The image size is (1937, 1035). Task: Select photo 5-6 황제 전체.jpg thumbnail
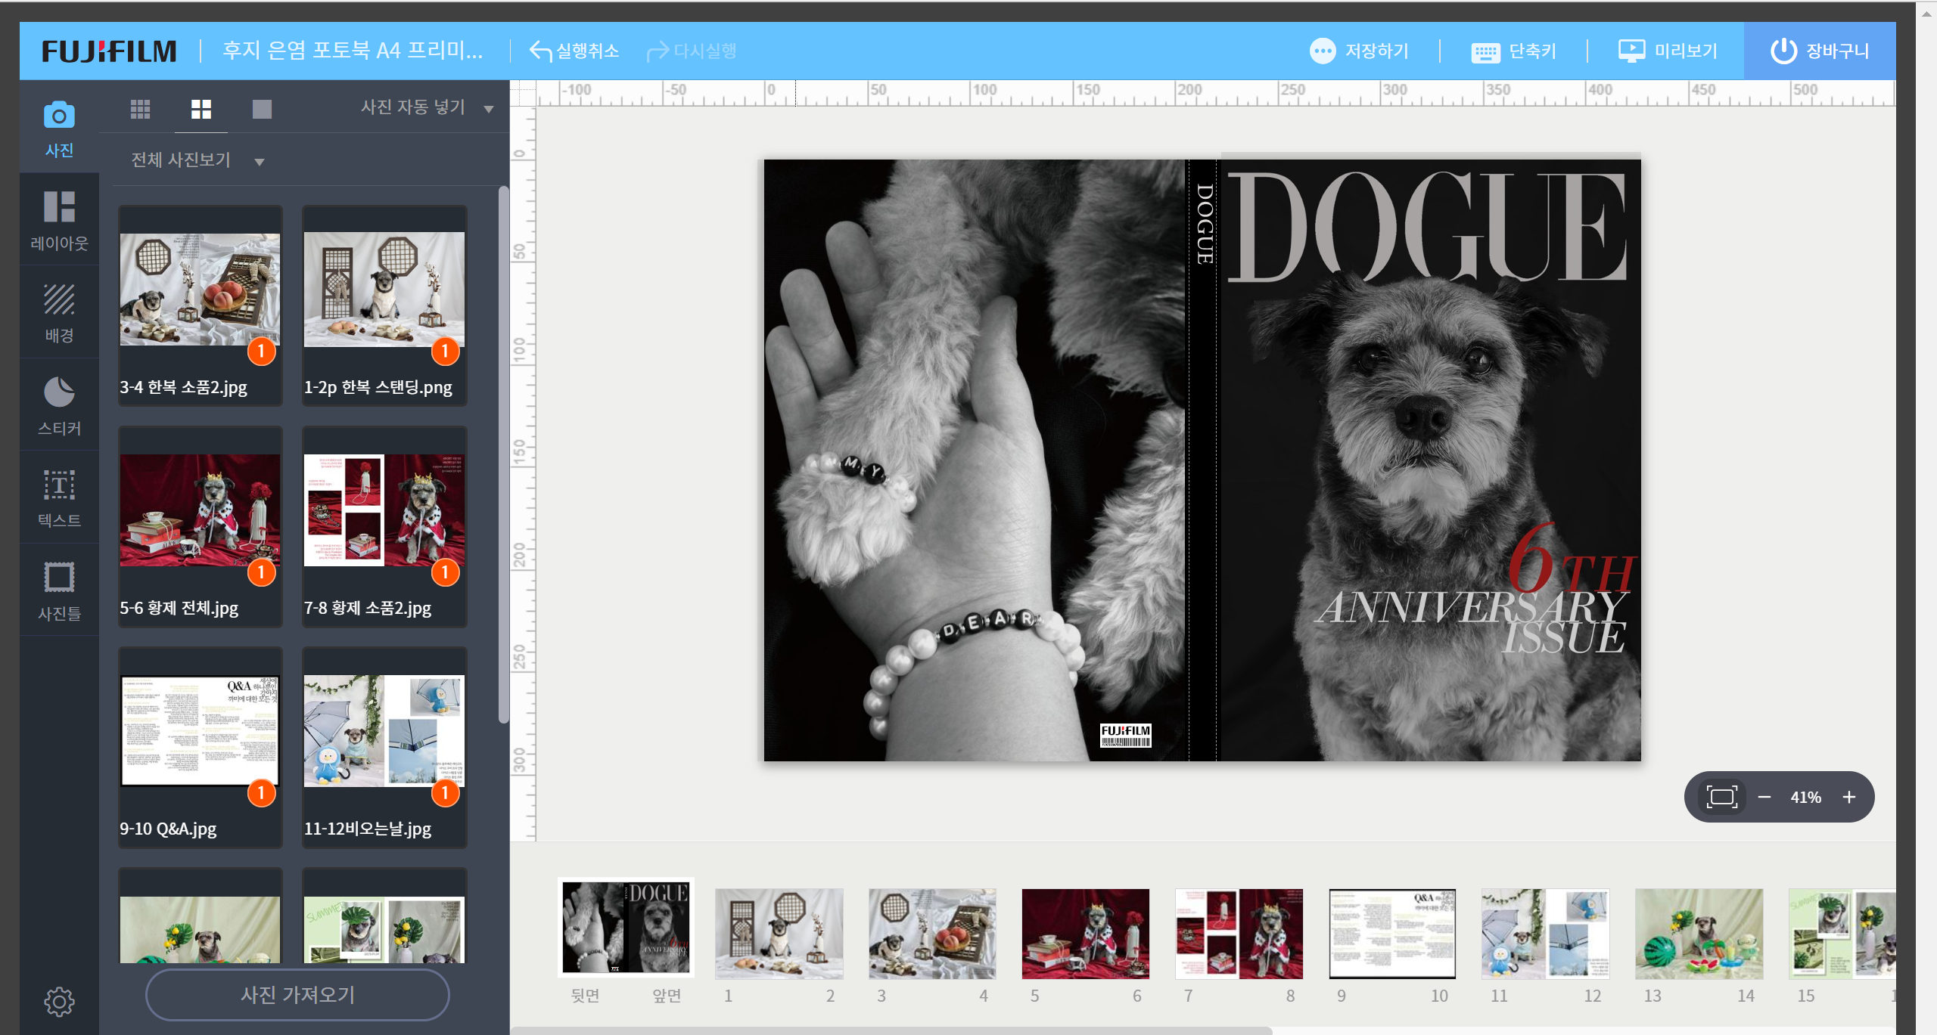200,510
